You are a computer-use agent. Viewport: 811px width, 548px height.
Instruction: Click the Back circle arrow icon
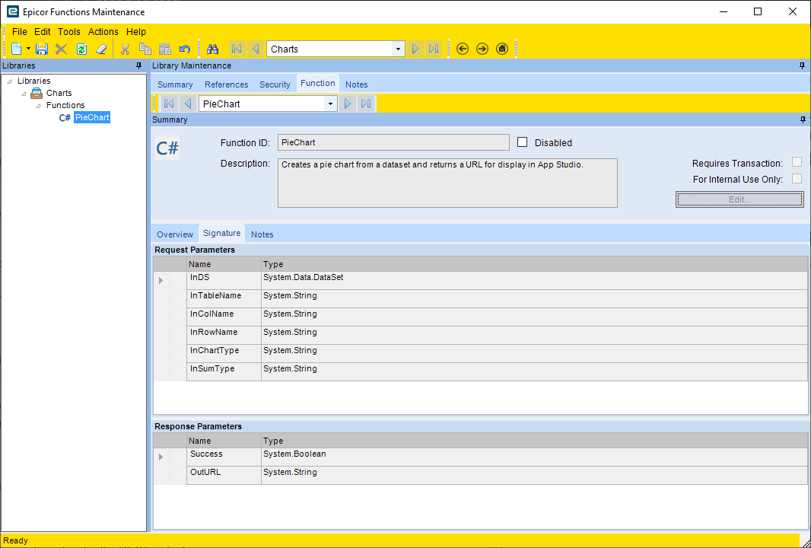pos(463,49)
